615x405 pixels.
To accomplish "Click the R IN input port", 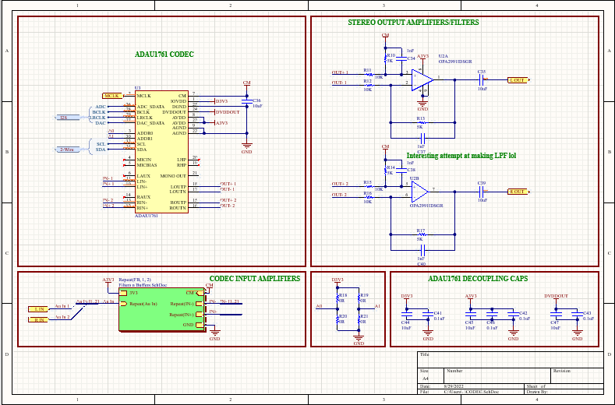I will pyautogui.click(x=38, y=320).
